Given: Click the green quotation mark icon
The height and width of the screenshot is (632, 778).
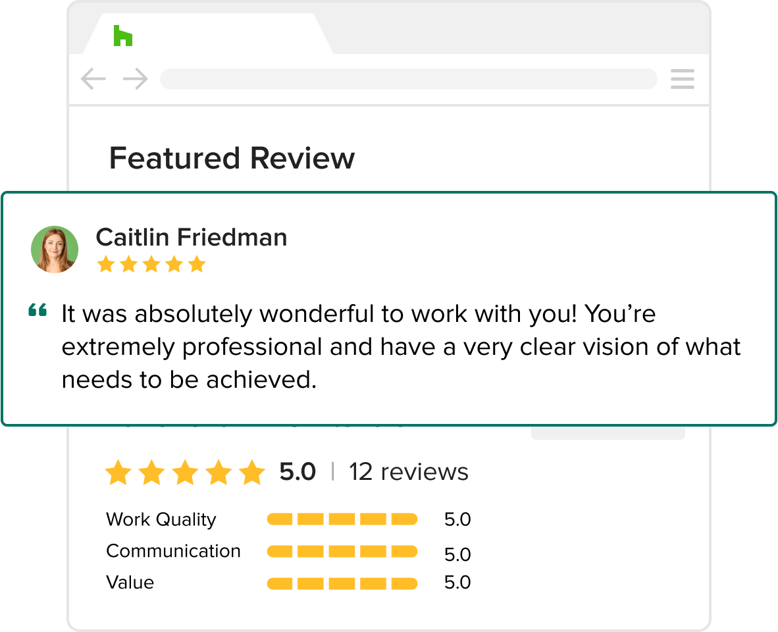Looking at the screenshot, I should tap(38, 310).
